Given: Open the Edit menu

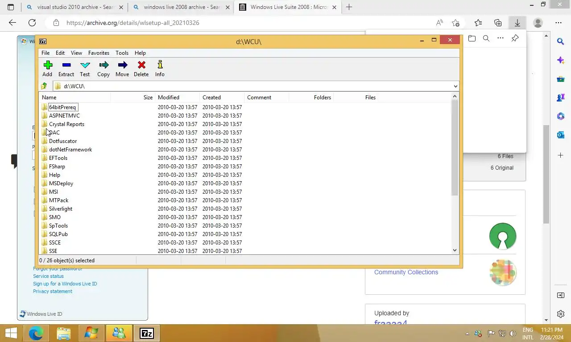Looking at the screenshot, I should tap(60, 53).
